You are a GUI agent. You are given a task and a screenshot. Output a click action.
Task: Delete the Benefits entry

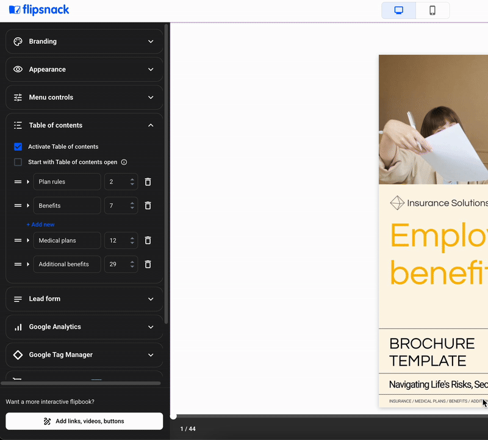click(148, 206)
